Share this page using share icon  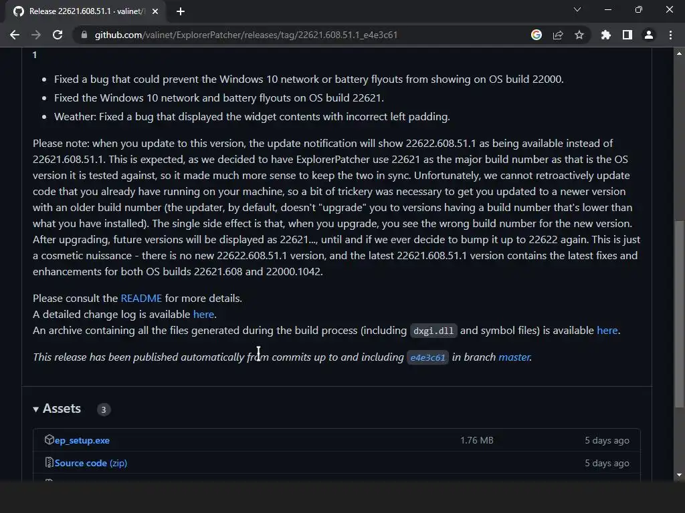point(557,35)
